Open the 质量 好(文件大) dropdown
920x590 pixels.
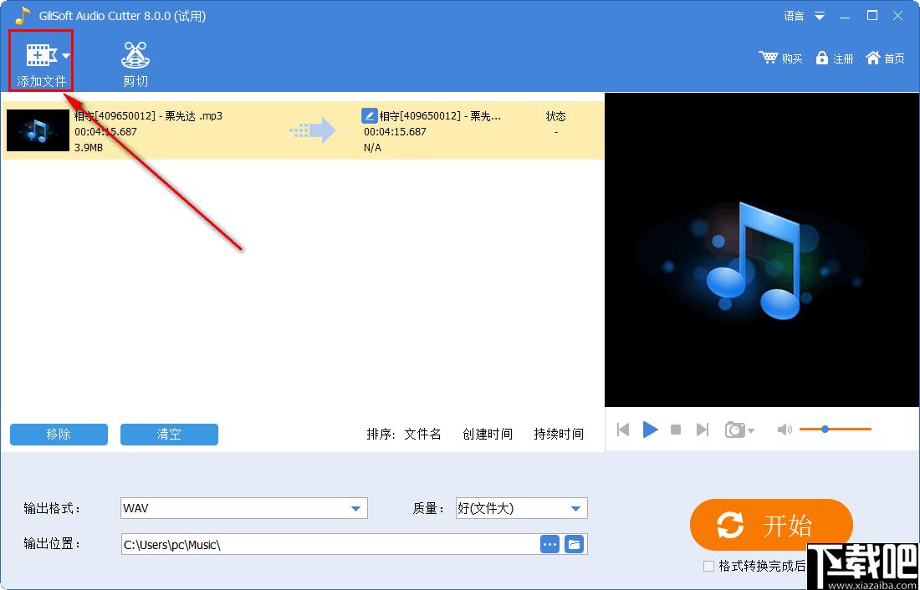tap(522, 508)
